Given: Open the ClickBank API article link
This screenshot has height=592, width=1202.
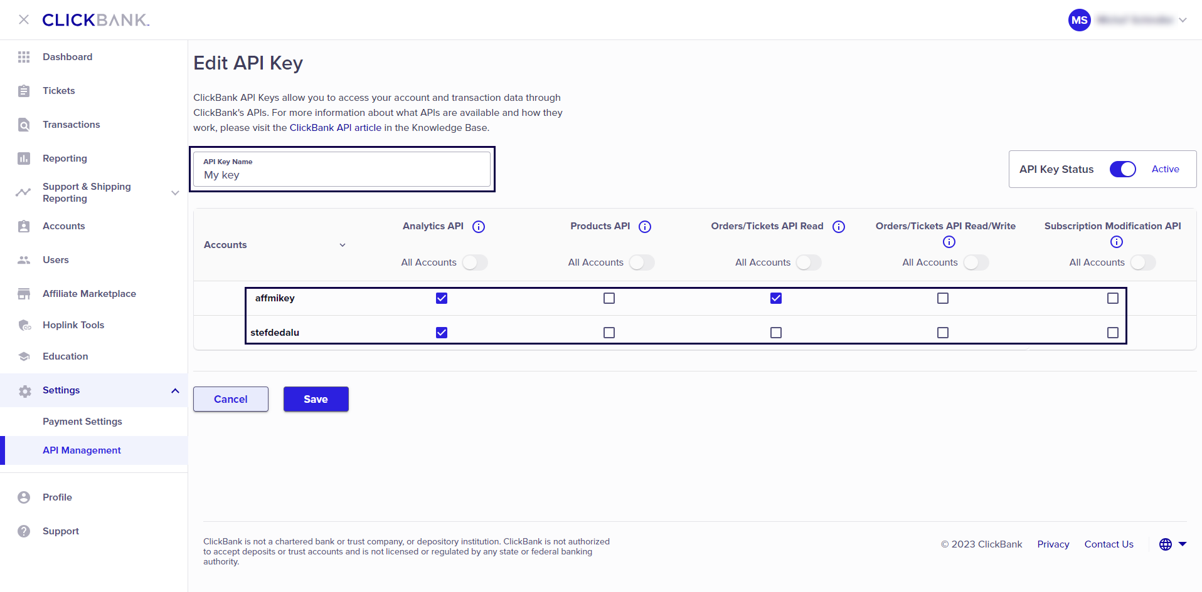Looking at the screenshot, I should (x=335, y=128).
